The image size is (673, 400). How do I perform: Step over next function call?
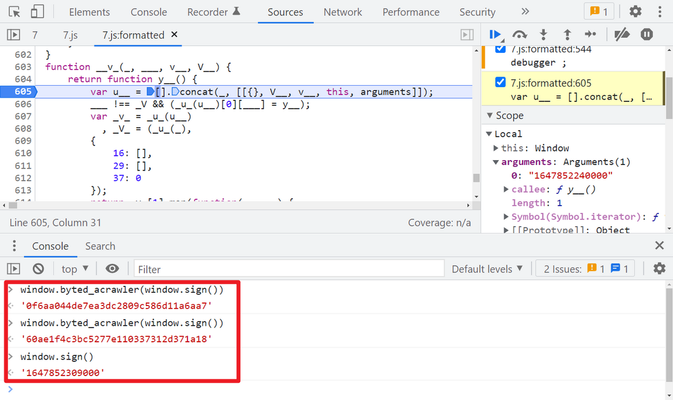click(519, 34)
